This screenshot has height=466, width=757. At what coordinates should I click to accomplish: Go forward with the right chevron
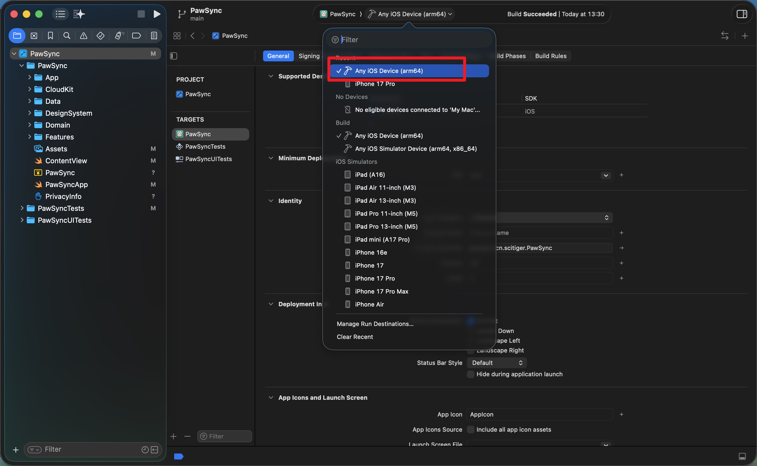pyautogui.click(x=203, y=36)
